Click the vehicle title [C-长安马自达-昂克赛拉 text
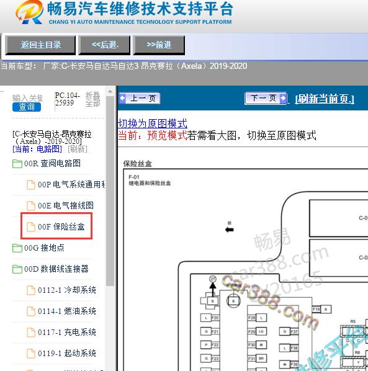 click(52, 138)
